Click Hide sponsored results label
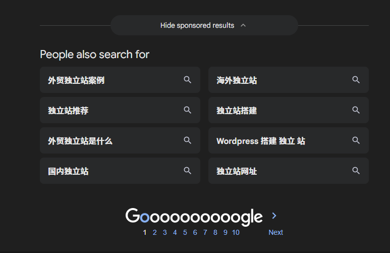 click(x=197, y=25)
